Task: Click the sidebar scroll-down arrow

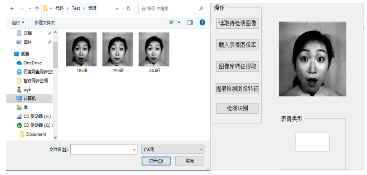Action: 55,138
